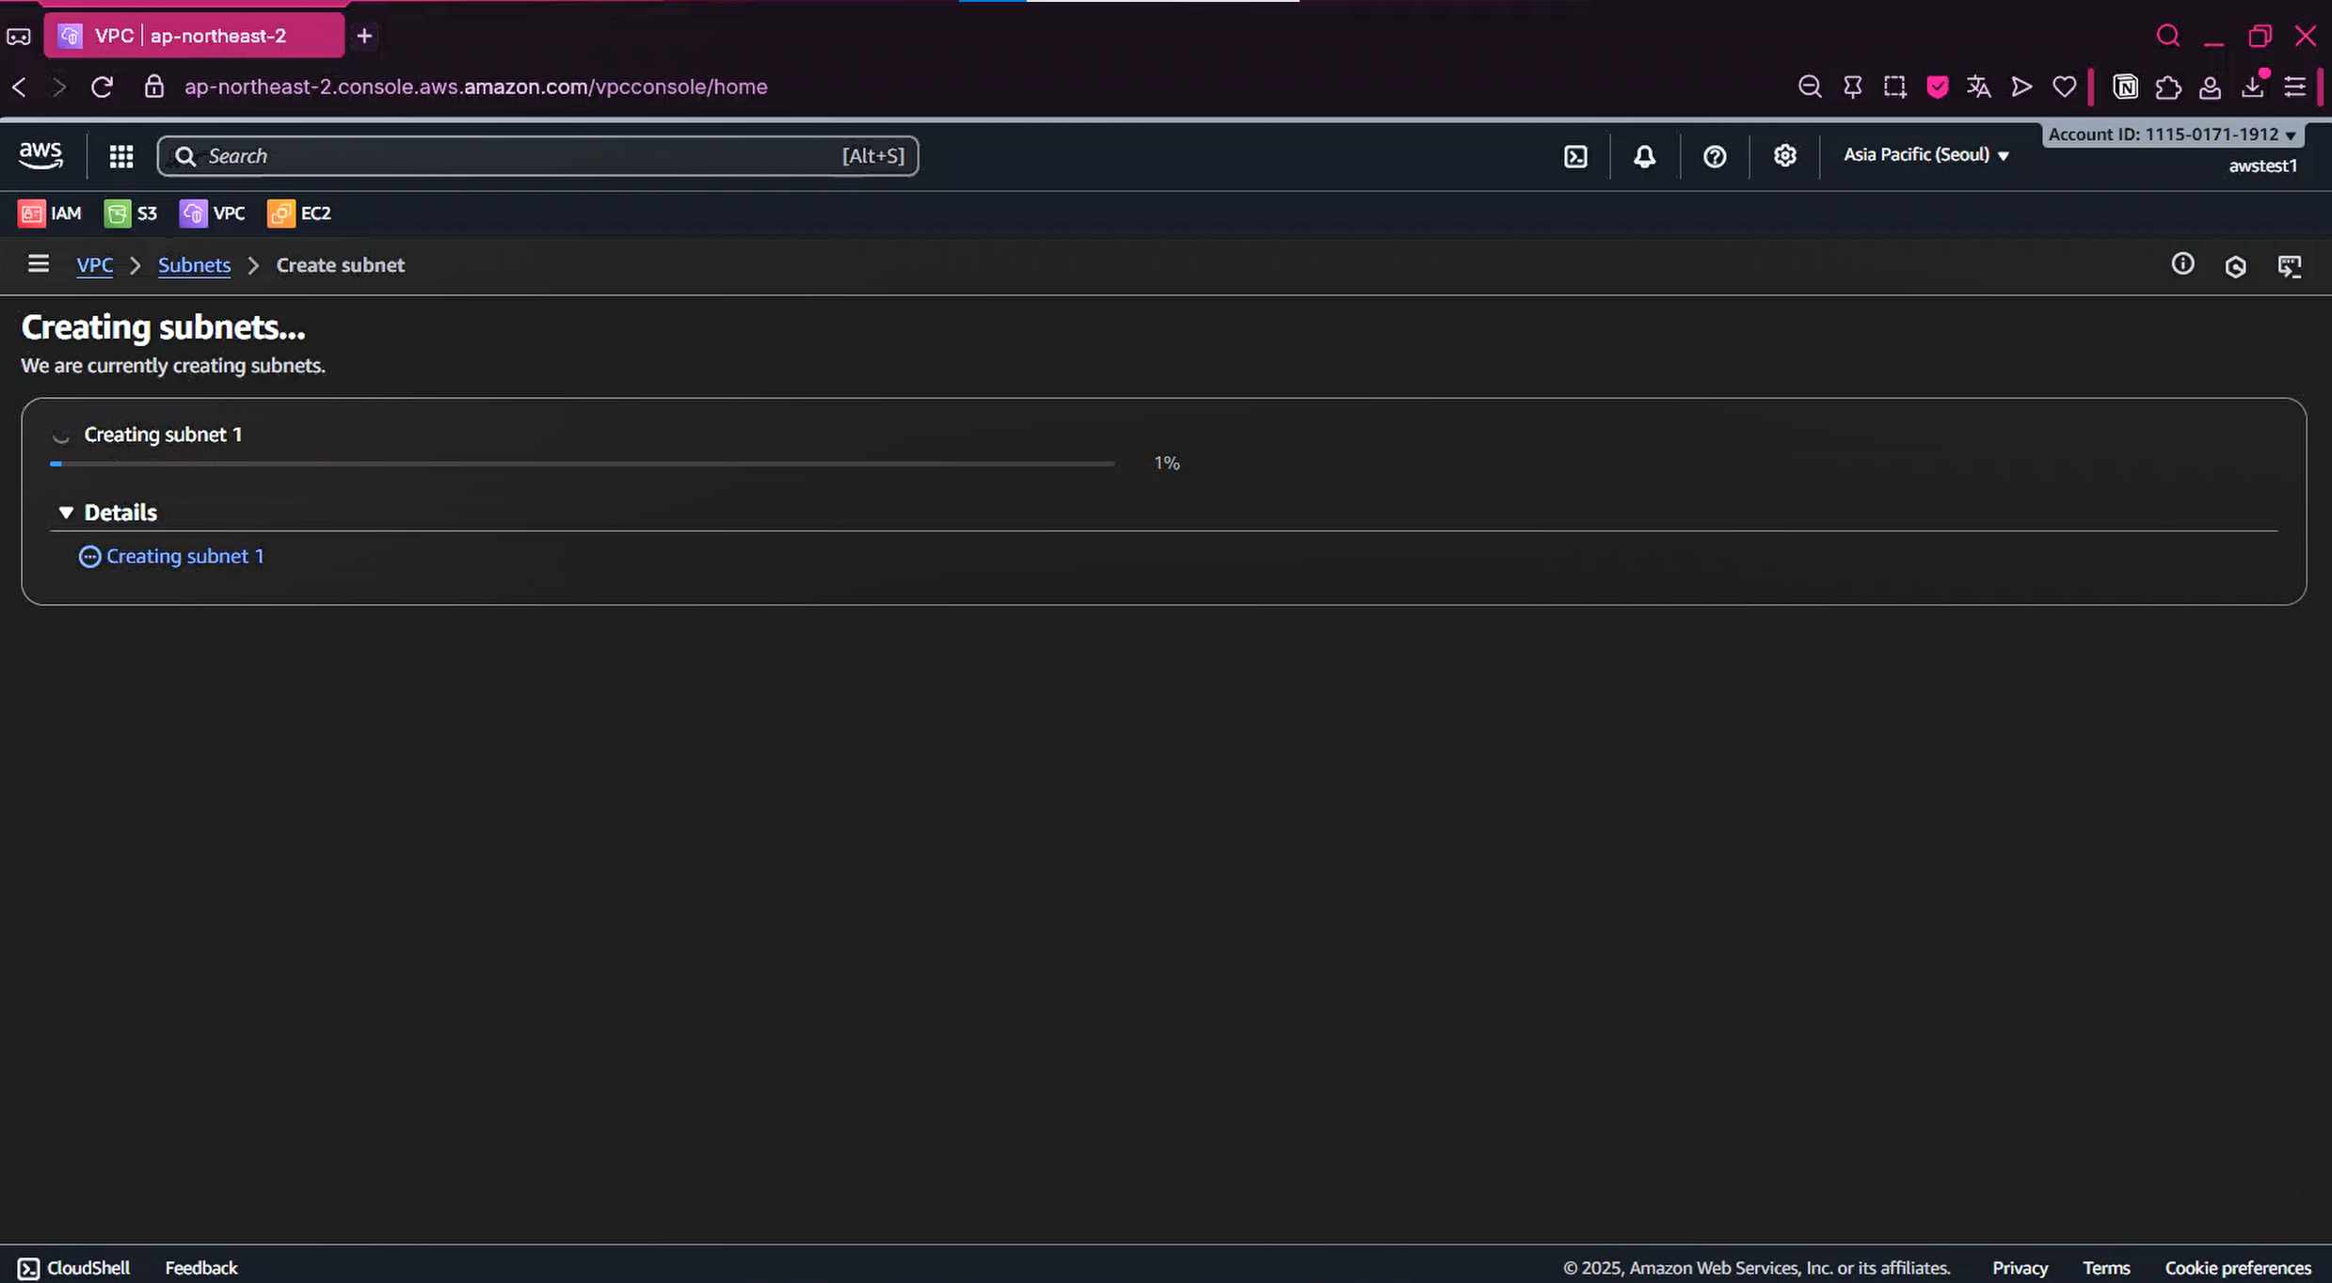This screenshot has height=1283, width=2332.
Task: Open the info panel icon
Action: click(x=2182, y=264)
